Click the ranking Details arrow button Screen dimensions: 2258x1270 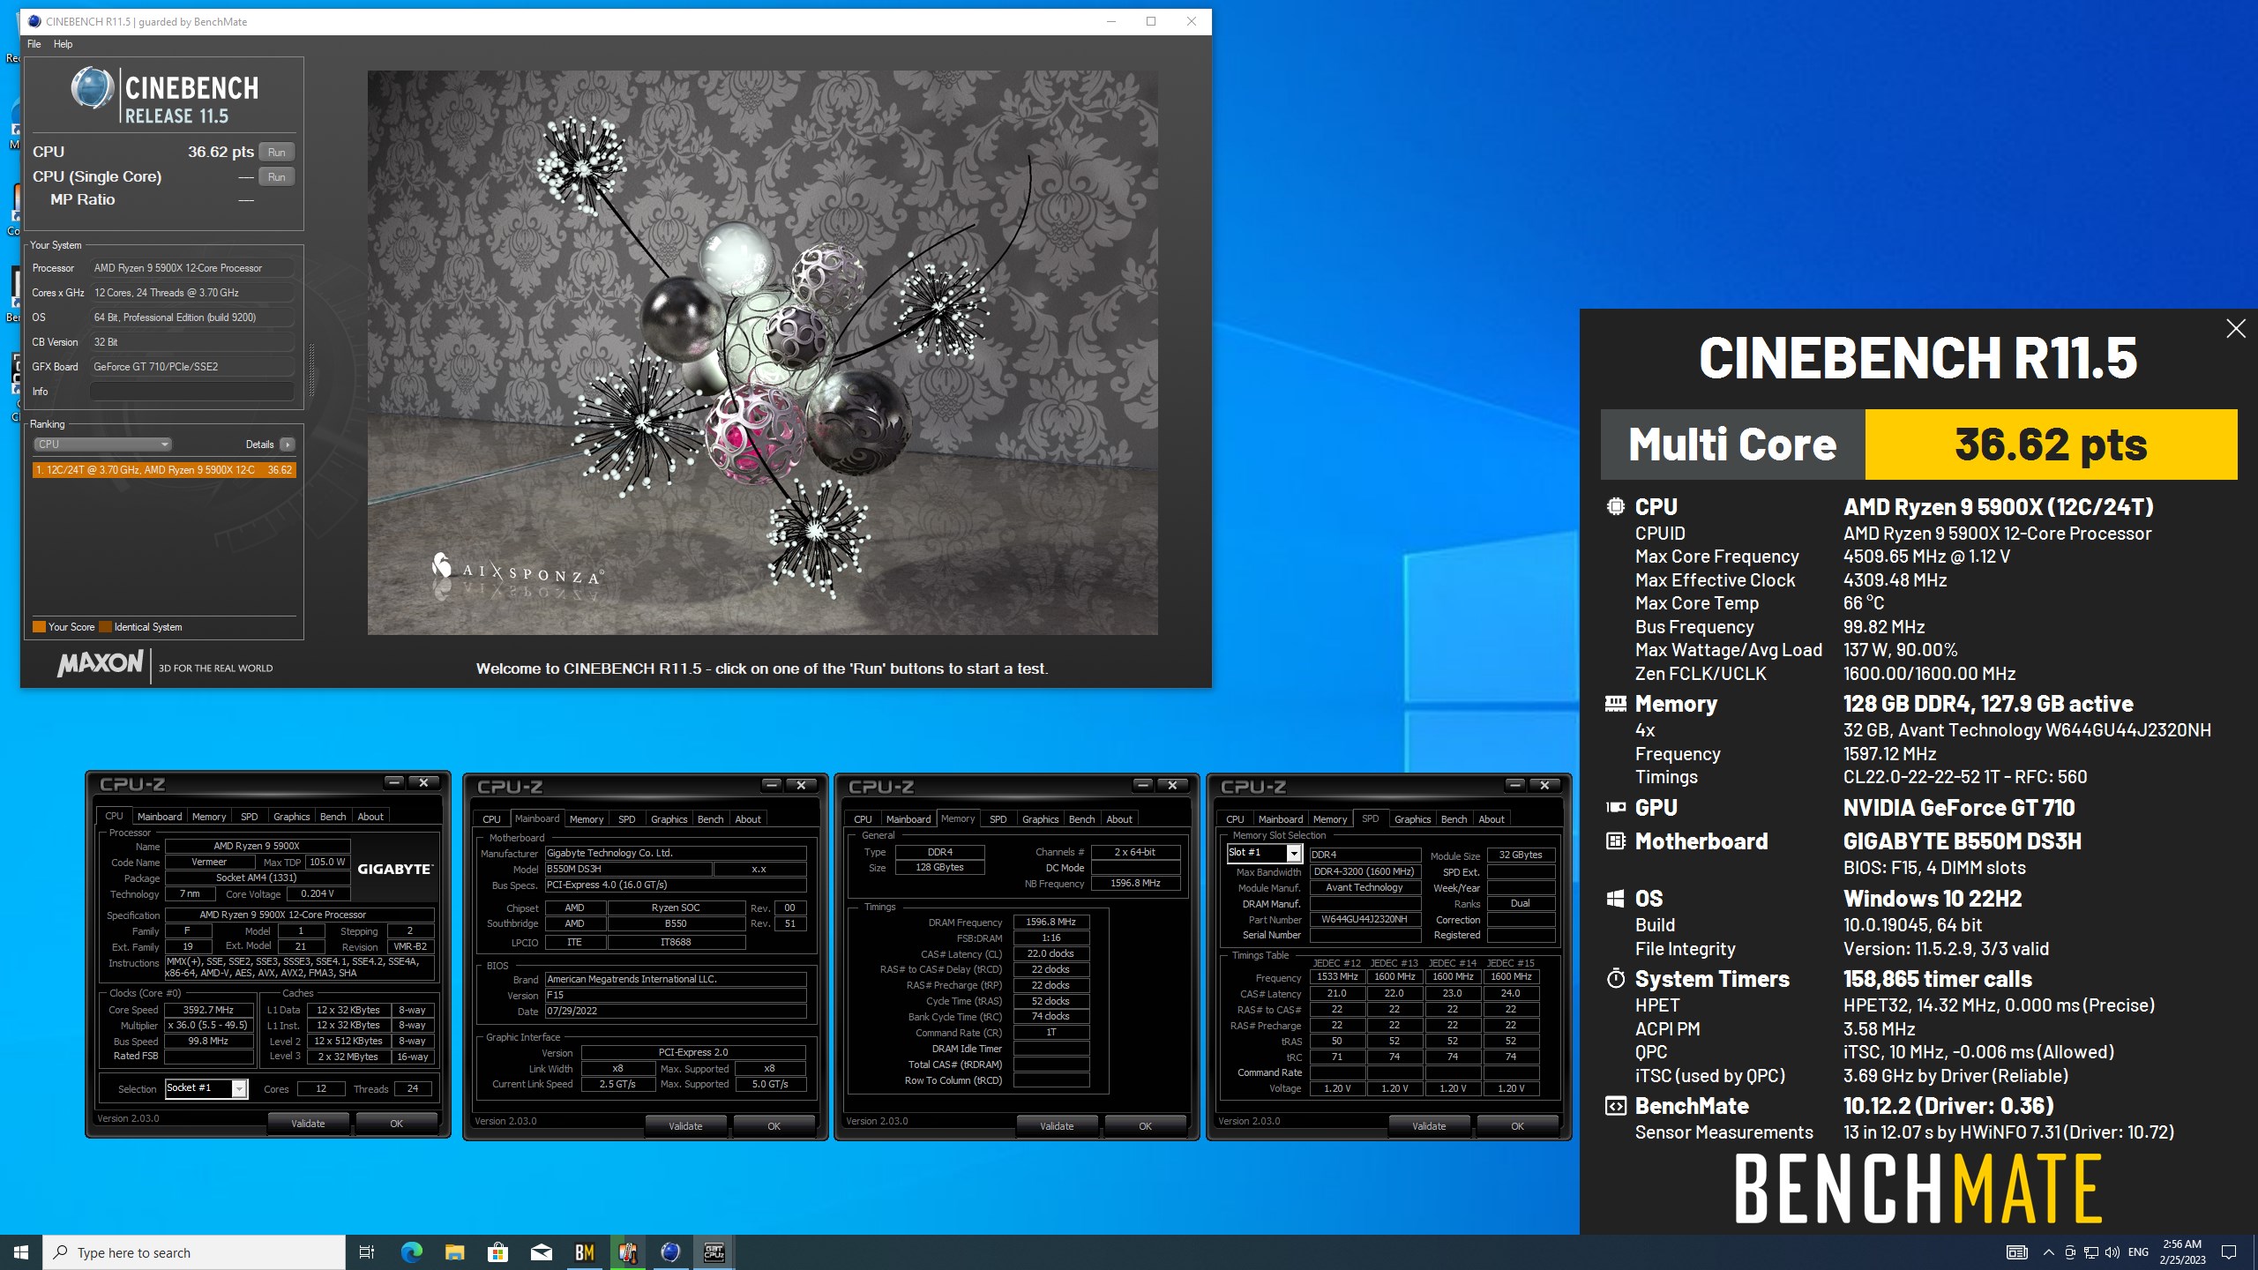click(288, 444)
